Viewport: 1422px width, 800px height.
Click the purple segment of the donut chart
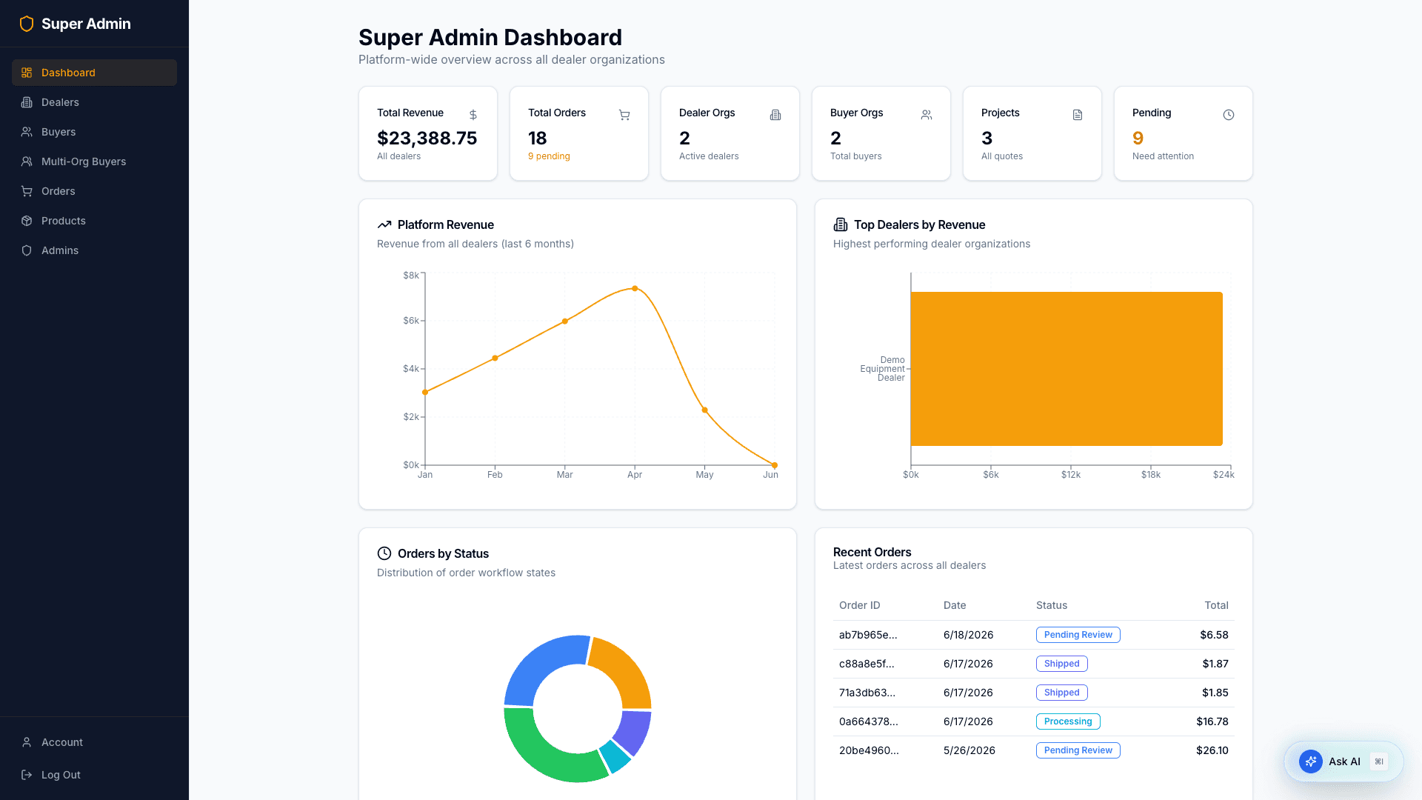tap(634, 731)
